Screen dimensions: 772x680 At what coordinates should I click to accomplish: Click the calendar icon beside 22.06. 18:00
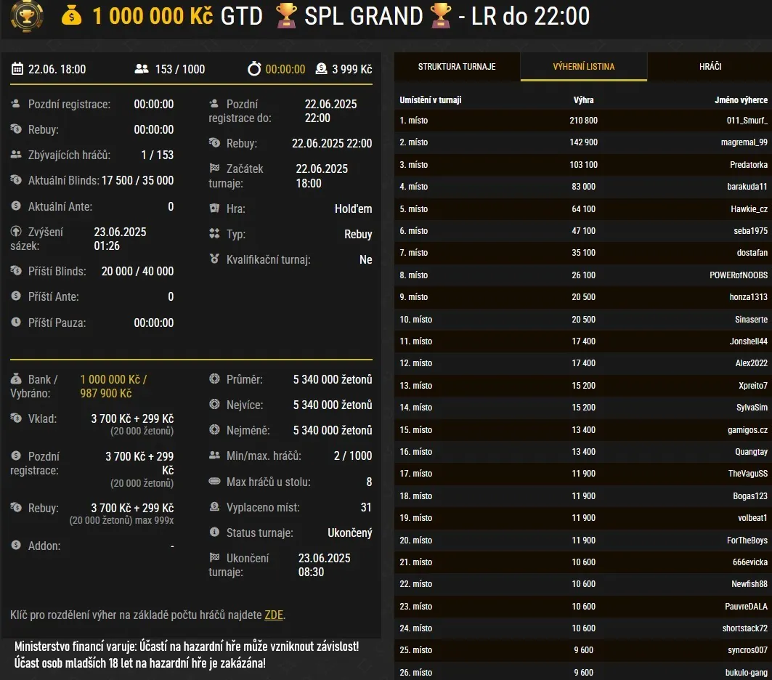pos(17,69)
